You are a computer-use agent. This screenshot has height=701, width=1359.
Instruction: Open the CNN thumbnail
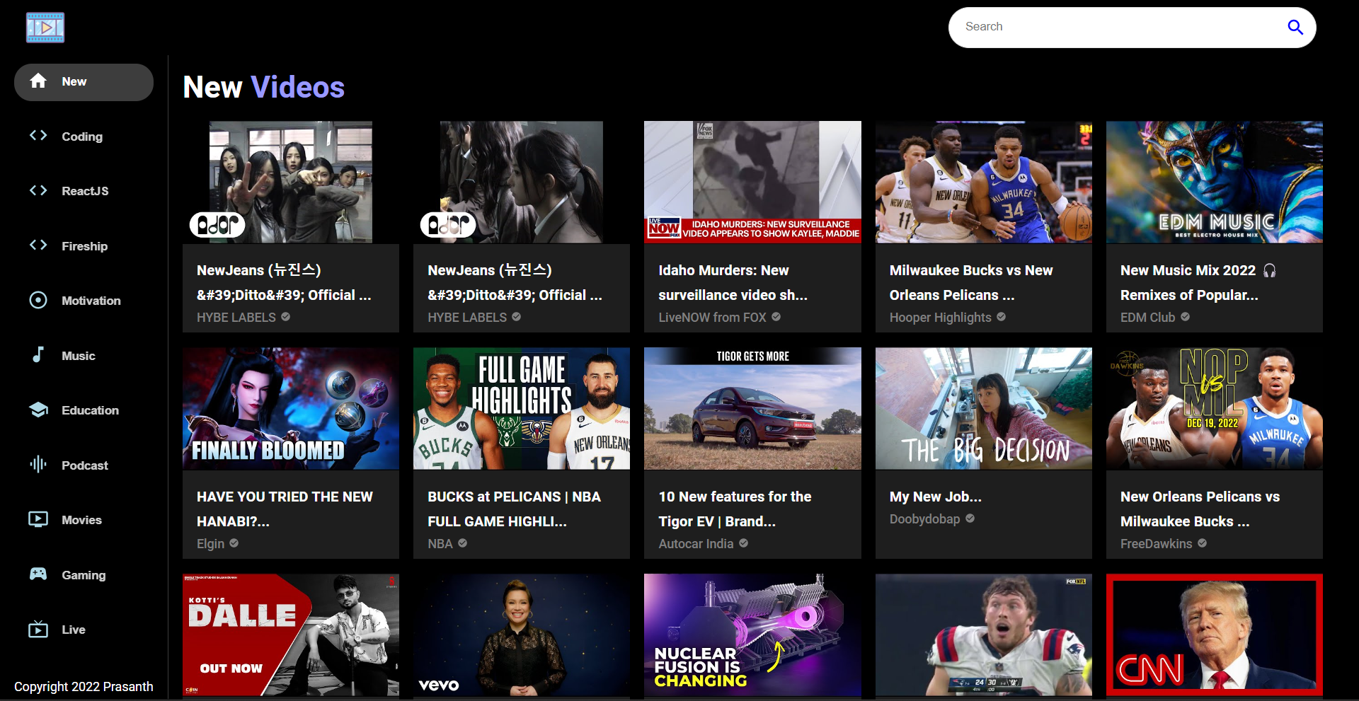(x=1214, y=635)
